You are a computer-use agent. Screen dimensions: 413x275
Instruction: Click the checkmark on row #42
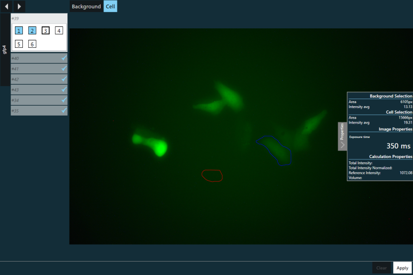64,79
